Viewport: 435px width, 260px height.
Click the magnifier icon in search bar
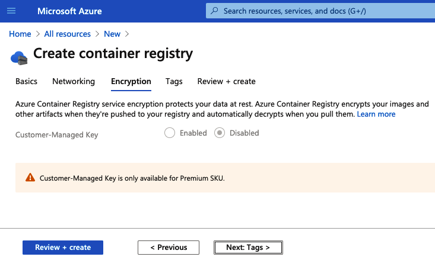pyautogui.click(x=215, y=11)
